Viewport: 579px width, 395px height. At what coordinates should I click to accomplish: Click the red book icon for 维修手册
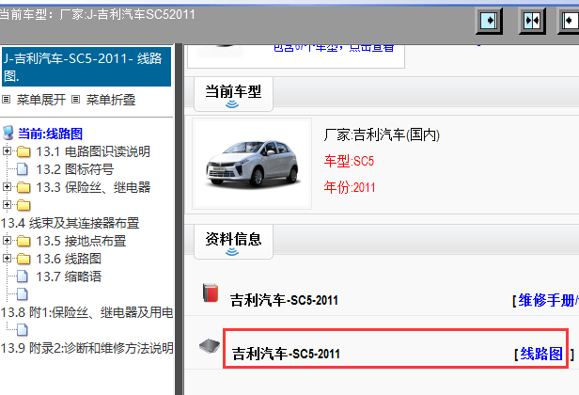[x=211, y=292]
